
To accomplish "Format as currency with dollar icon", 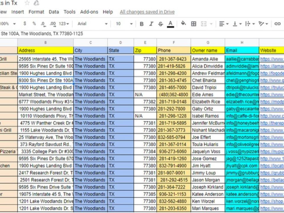I will [x=25, y=24].
